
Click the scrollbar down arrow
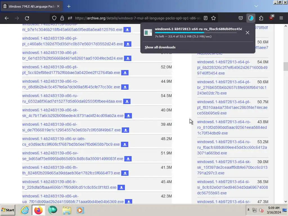[x=286, y=201]
